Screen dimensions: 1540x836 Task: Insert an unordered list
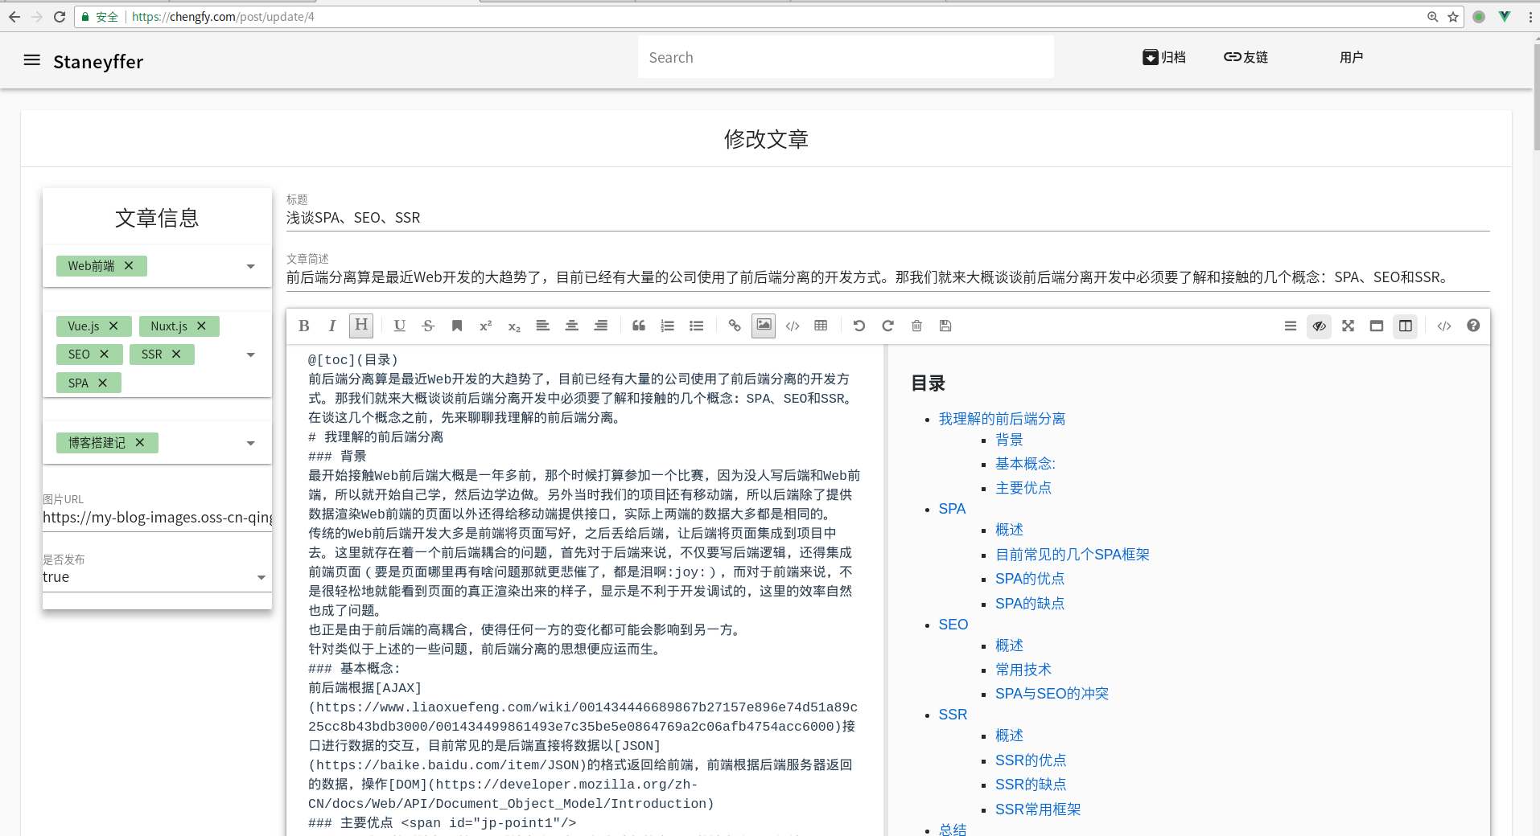(x=697, y=326)
